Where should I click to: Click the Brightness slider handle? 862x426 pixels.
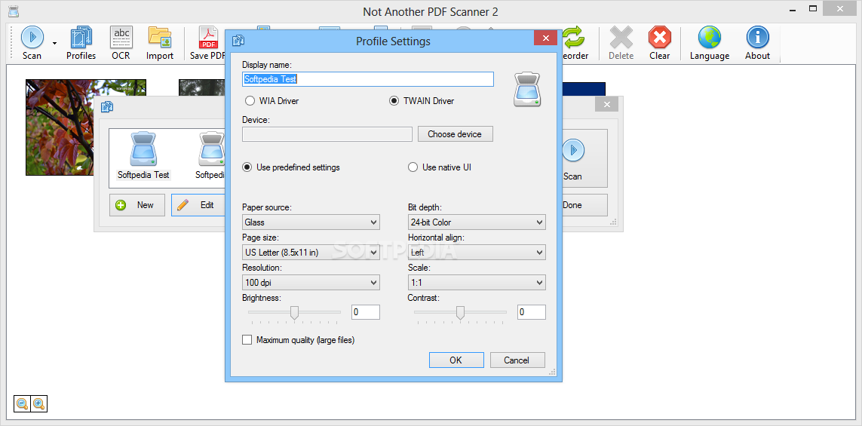295,313
